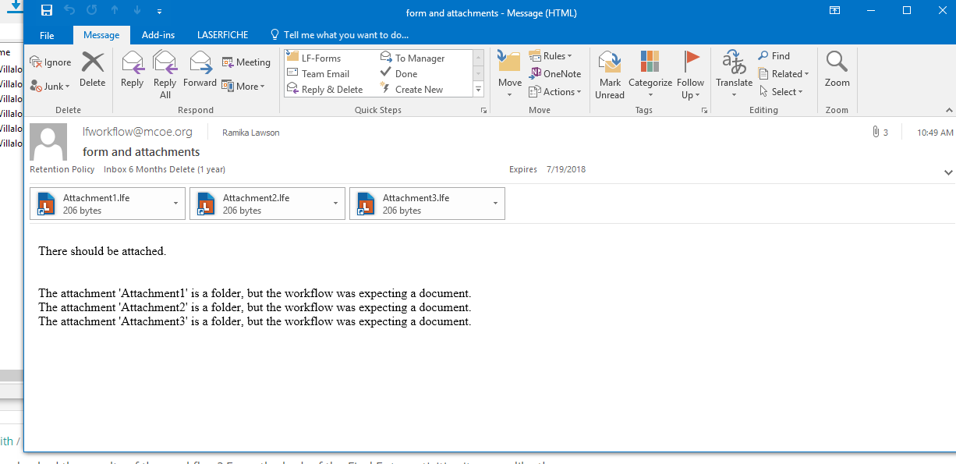The image size is (956, 464).
Task: Switch to the LASERFICHE tab
Action: click(222, 35)
